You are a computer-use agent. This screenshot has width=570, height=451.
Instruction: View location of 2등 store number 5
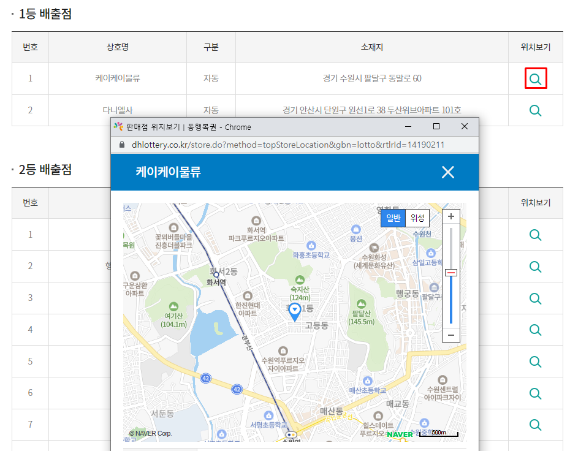[536, 362]
